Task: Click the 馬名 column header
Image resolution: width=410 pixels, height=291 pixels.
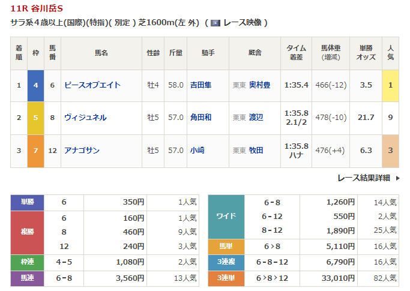Action: pyautogui.click(x=101, y=53)
